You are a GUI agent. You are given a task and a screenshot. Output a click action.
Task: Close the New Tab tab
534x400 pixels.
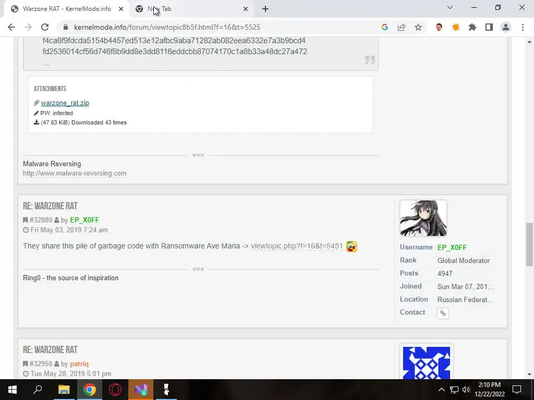pyautogui.click(x=246, y=9)
